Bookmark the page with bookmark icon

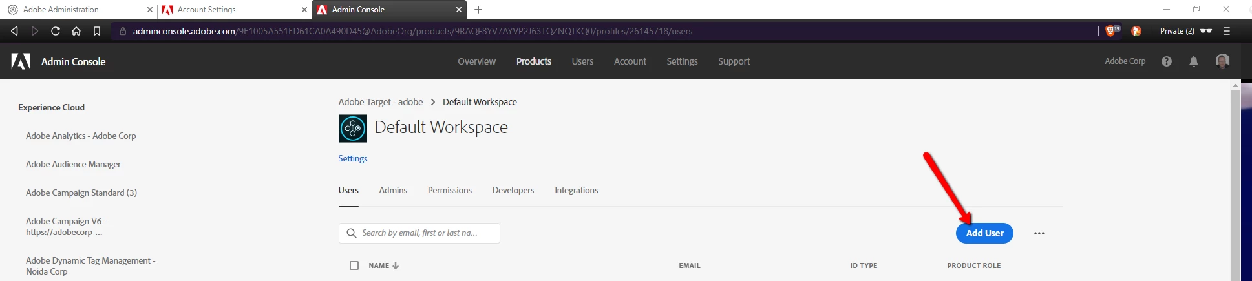coord(97,31)
